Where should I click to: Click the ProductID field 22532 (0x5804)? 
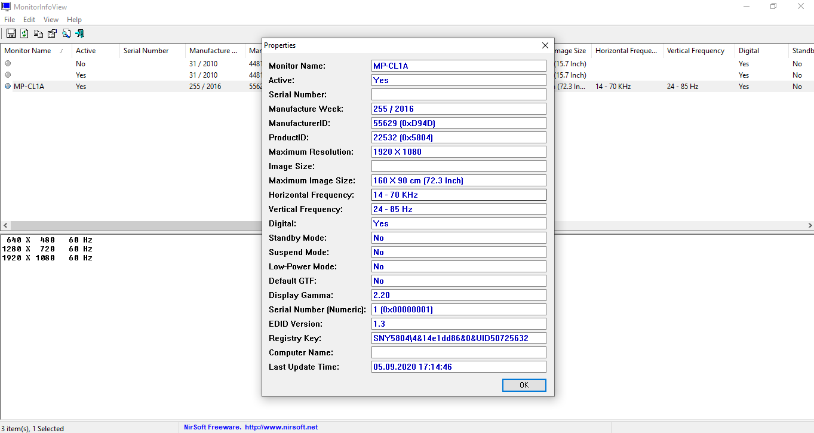click(x=459, y=137)
